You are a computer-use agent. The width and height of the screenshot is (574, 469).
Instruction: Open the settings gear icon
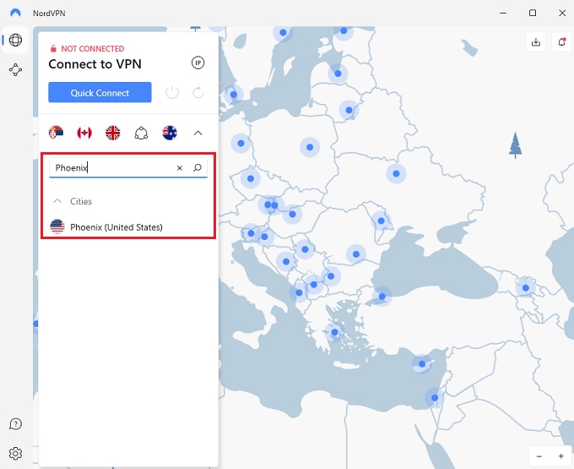click(x=15, y=453)
